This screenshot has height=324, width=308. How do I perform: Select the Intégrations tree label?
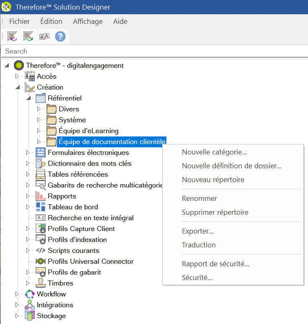pyautogui.click(x=55, y=305)
